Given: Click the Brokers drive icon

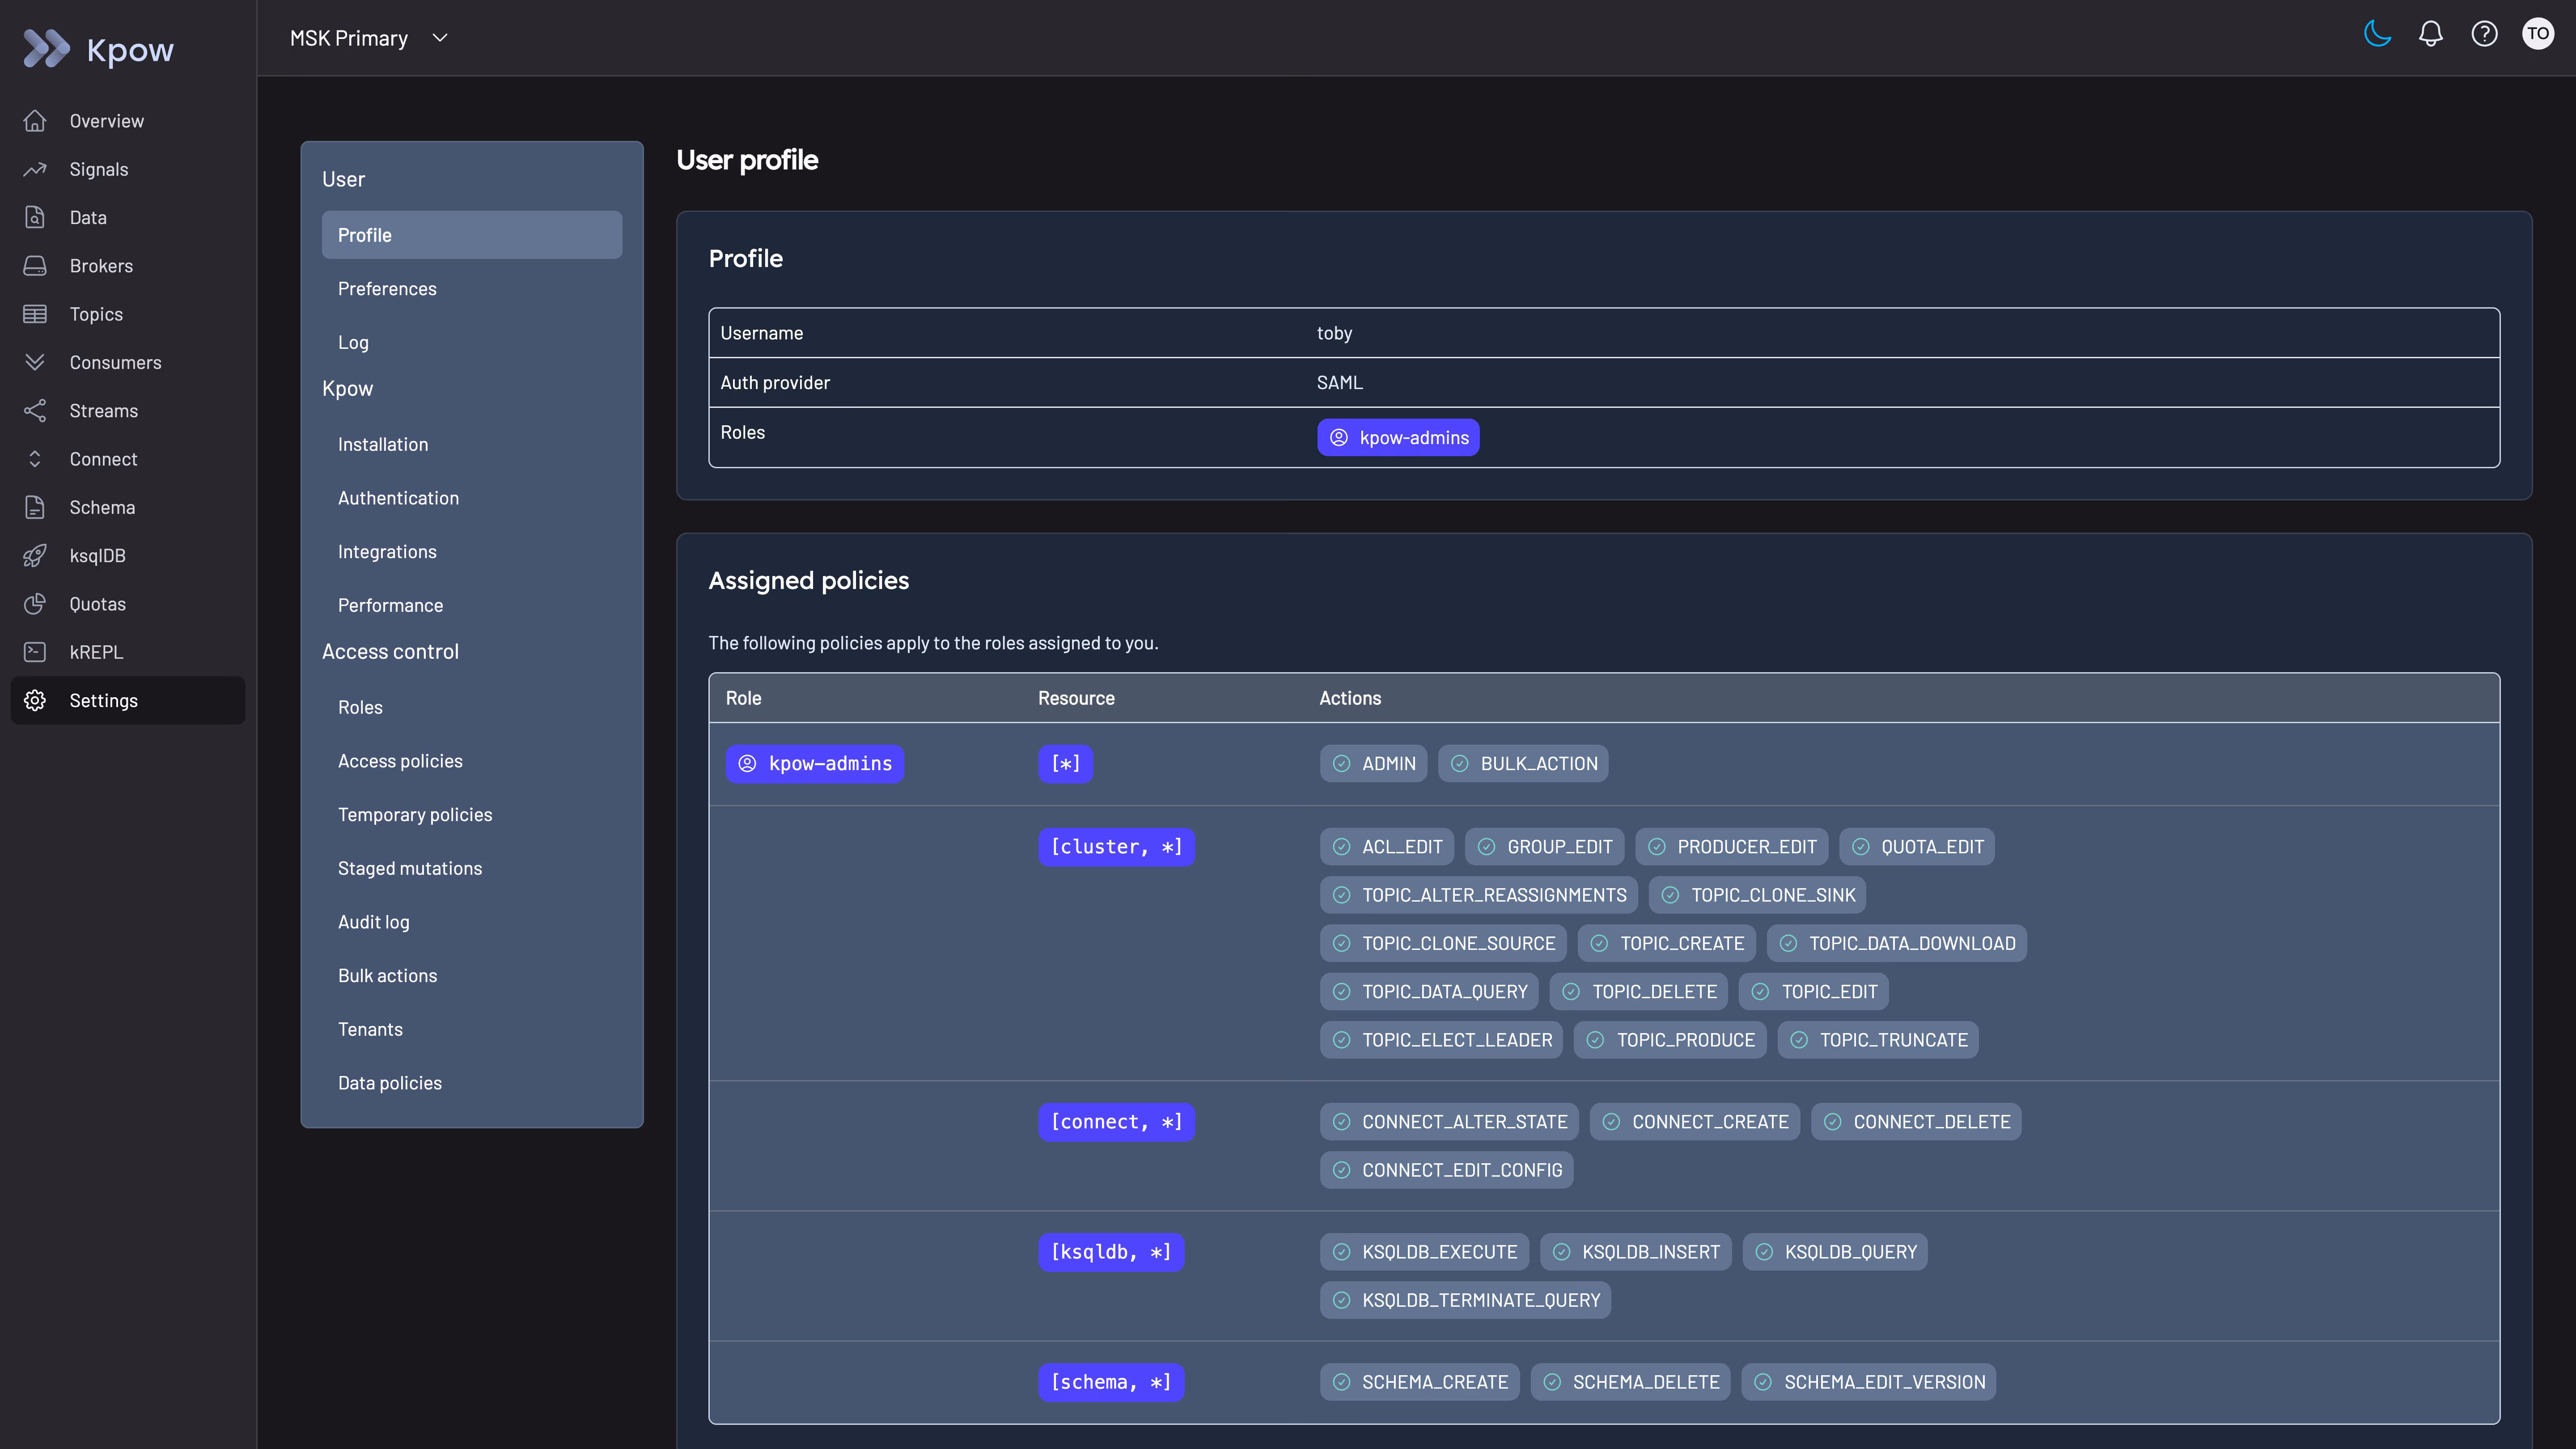Looking at the screenshot, I should point(35,266).
